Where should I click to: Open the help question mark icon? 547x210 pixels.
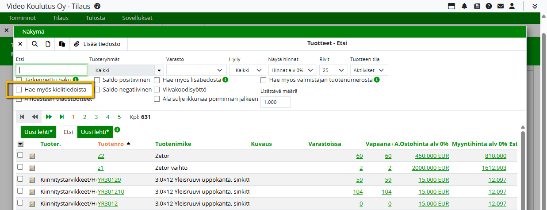(489, 6)
